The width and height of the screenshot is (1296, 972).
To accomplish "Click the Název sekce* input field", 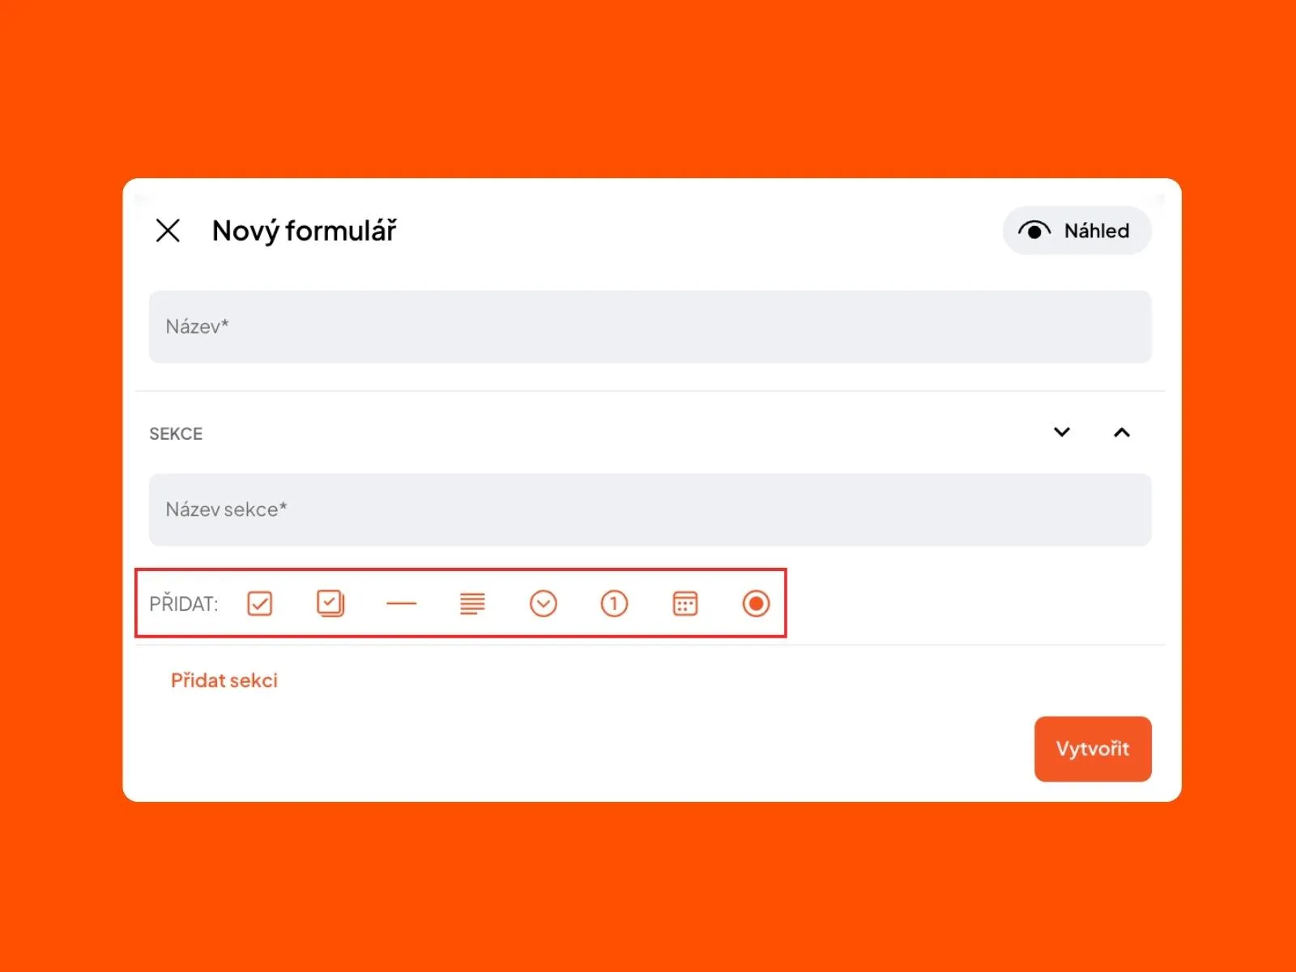I will pyautogui.click(x=650, y=509).
